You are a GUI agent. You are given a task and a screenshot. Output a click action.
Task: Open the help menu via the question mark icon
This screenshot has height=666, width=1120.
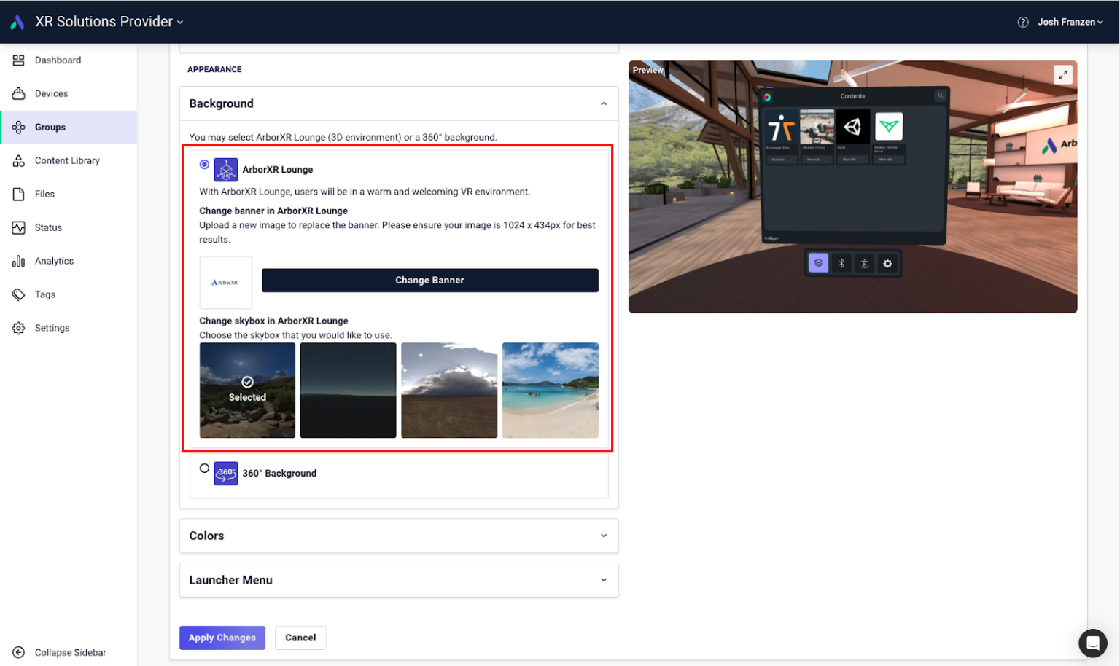click(x=1024, y=22)
